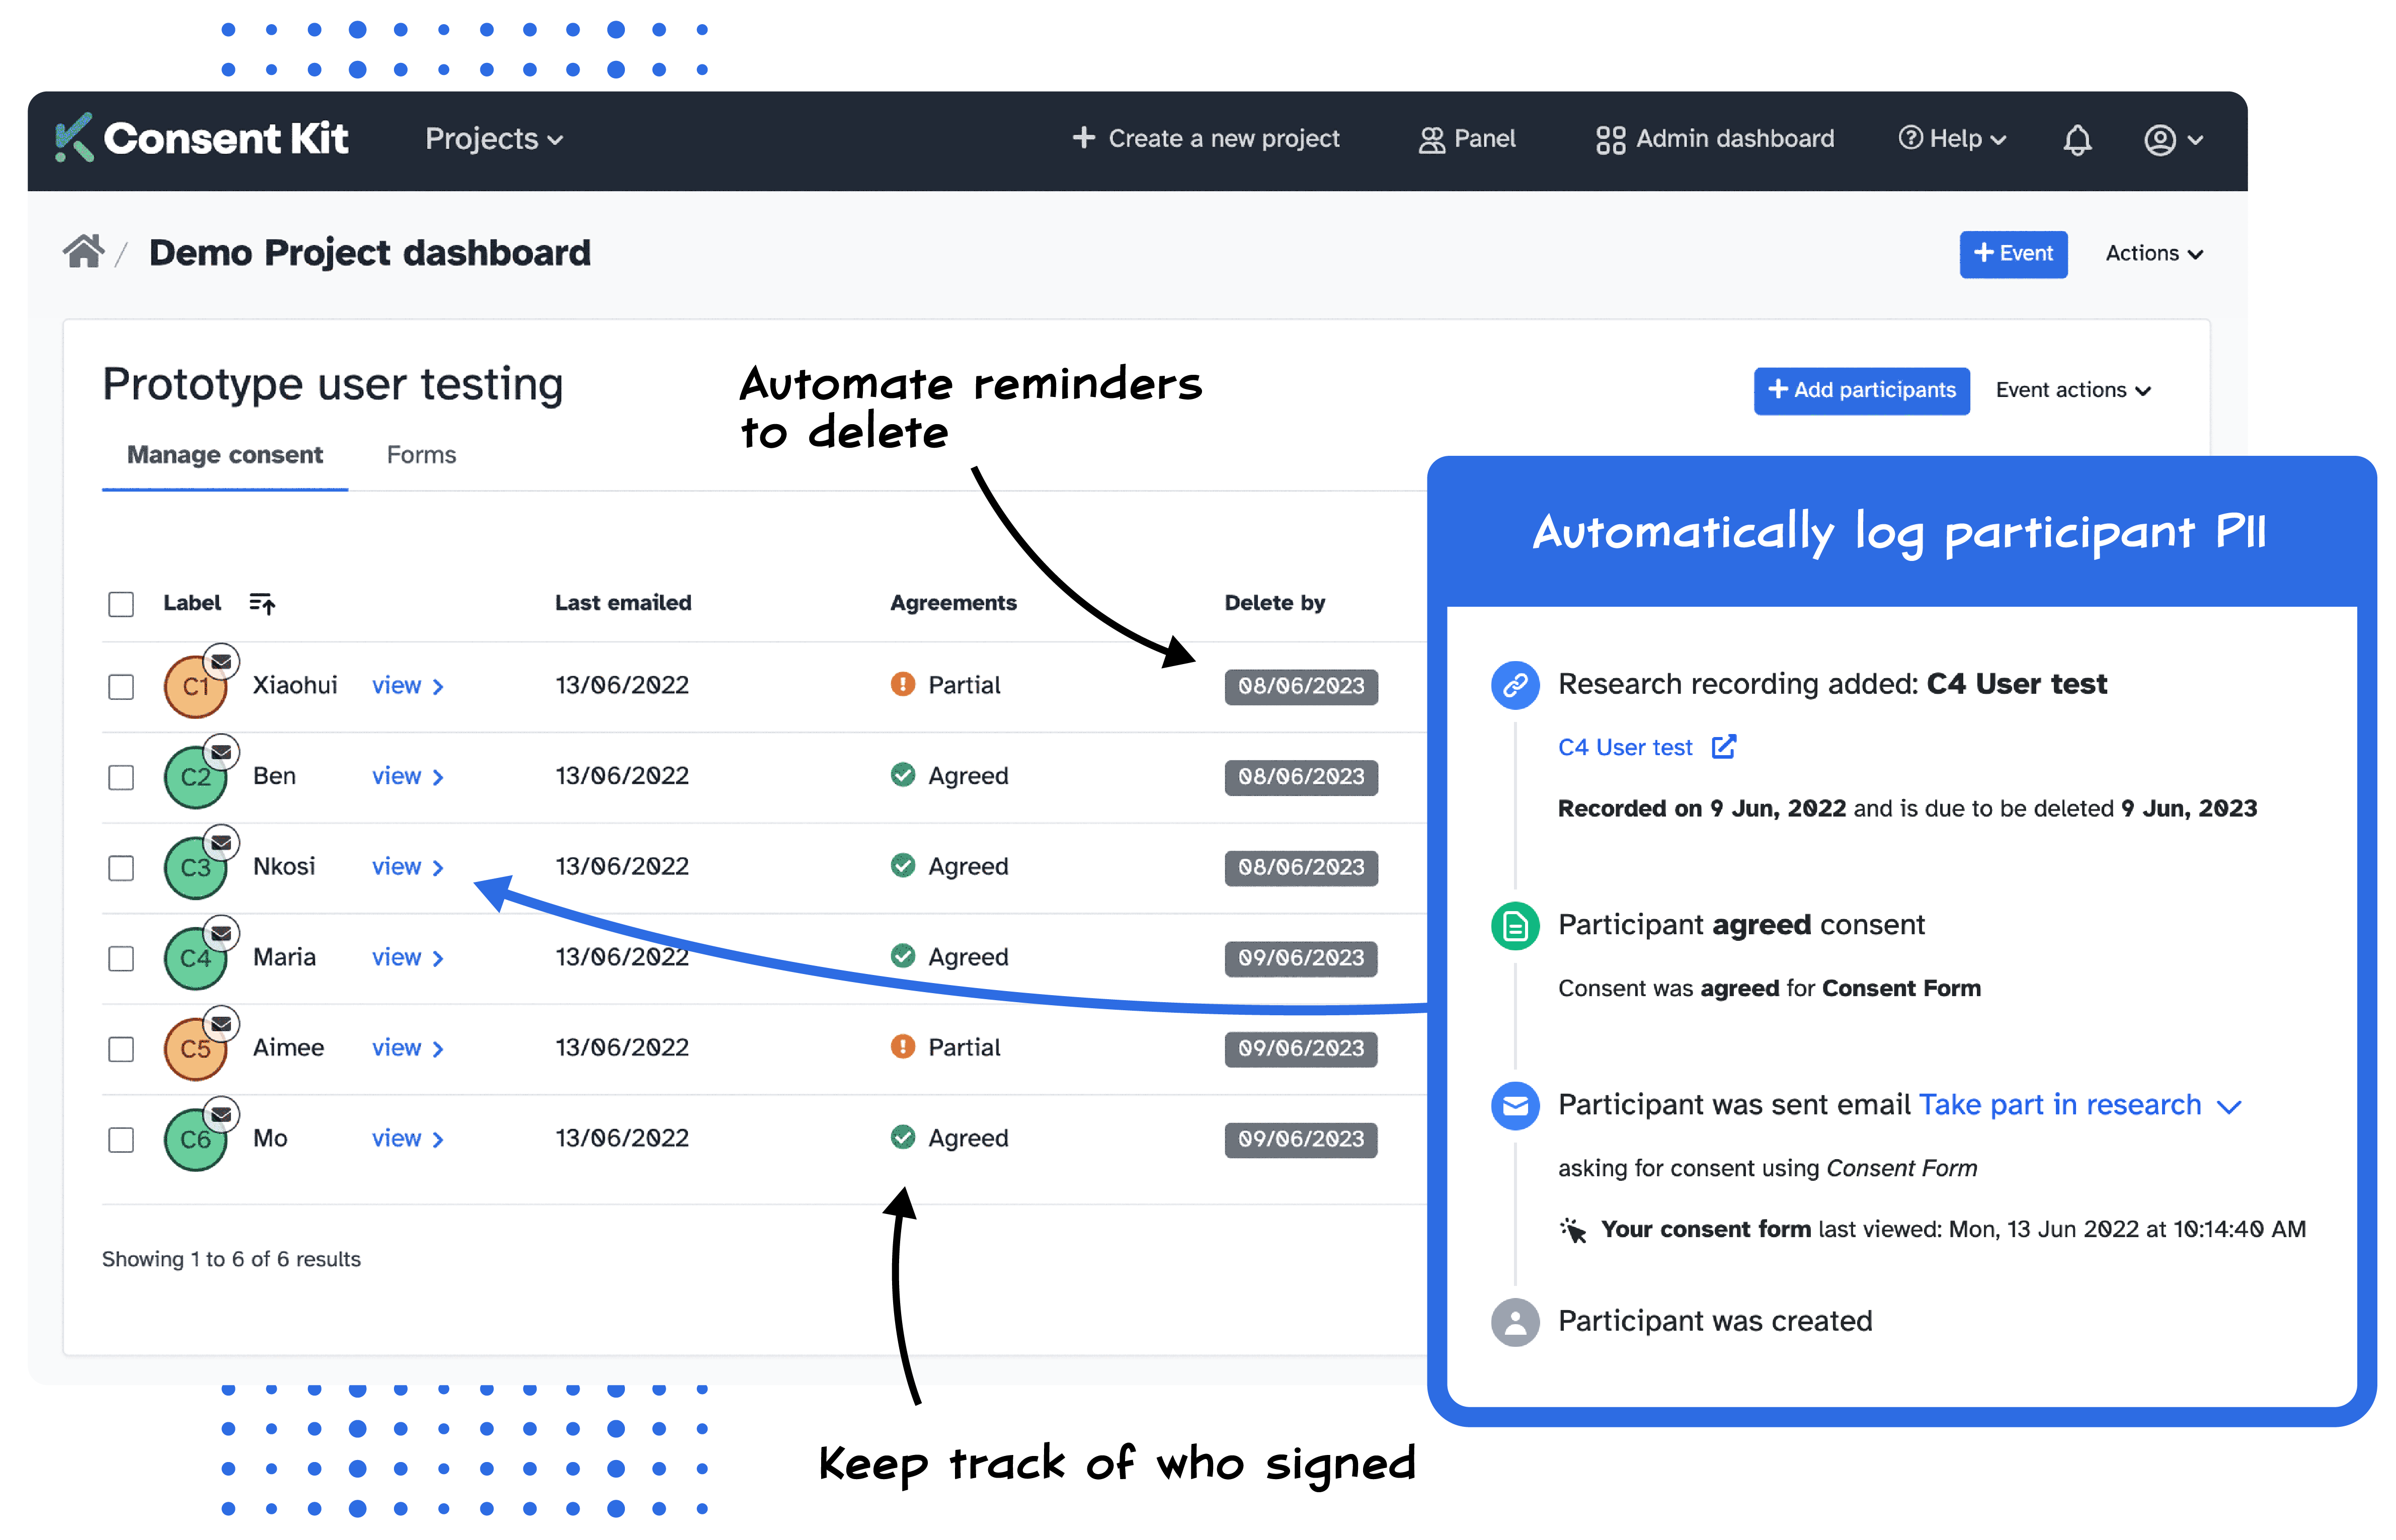Click Aimee's 09/06/2023 delete-by badge
The width and height of the screenshot is (2396, 1540).
(x=1300, y=1048)
